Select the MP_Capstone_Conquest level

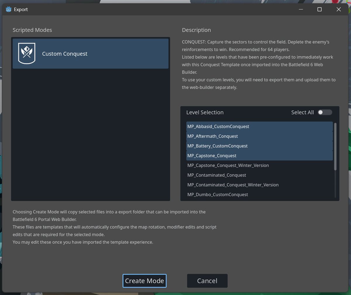[x=259, y=155]
